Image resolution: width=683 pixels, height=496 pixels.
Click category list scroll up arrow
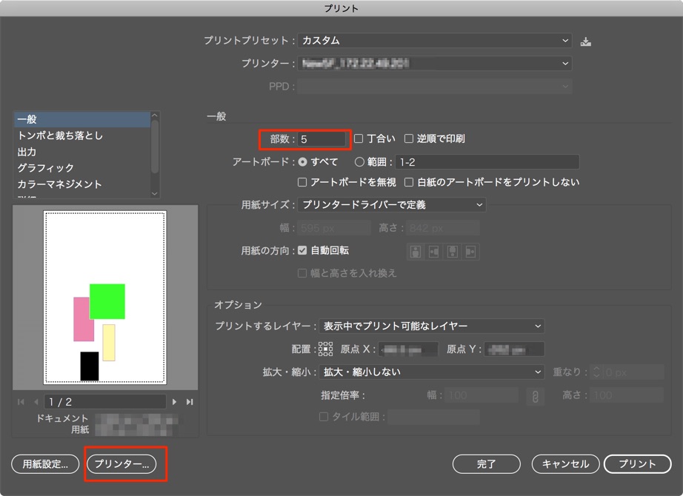[154, 115]
